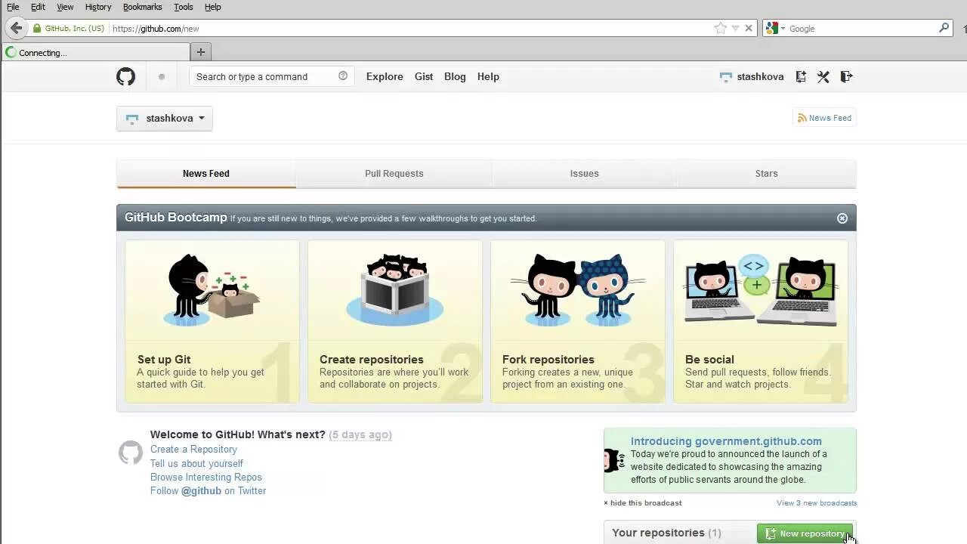The width and height of the screenshot is (967, 544).
Task: Click the Create a Repository link
Action: pyautogui.click(x=193, y=450)
